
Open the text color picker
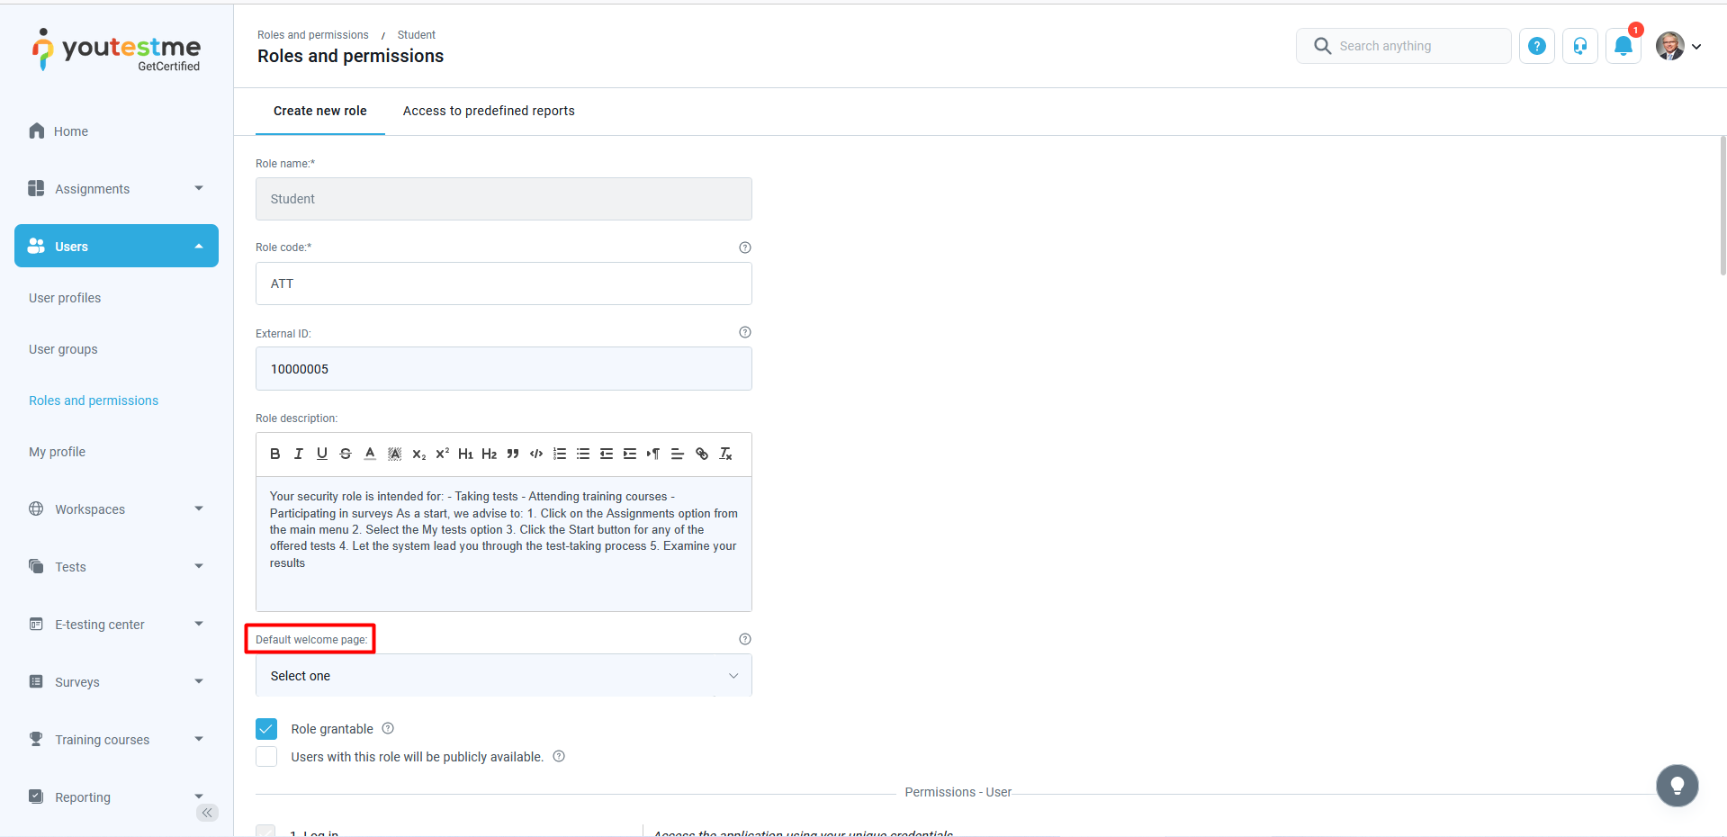[x=370, y=454]
